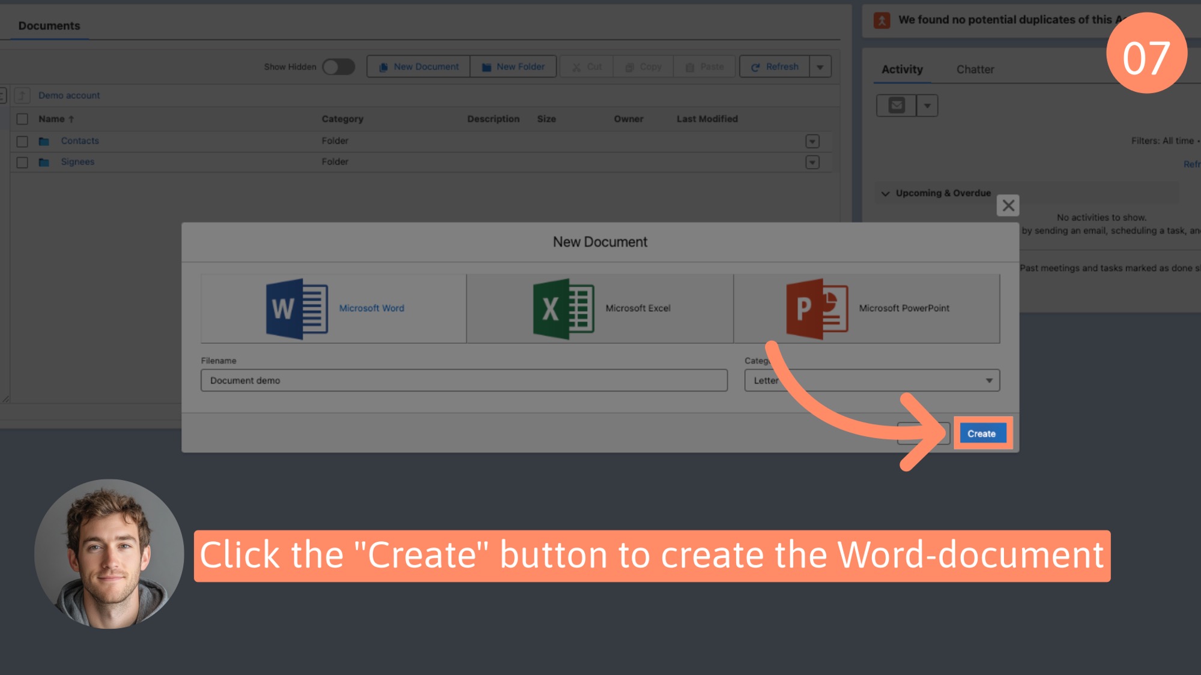This screenshot has height=675, width=1201.
Task: Click the Size column header
Action: click(x=546, y=119)
